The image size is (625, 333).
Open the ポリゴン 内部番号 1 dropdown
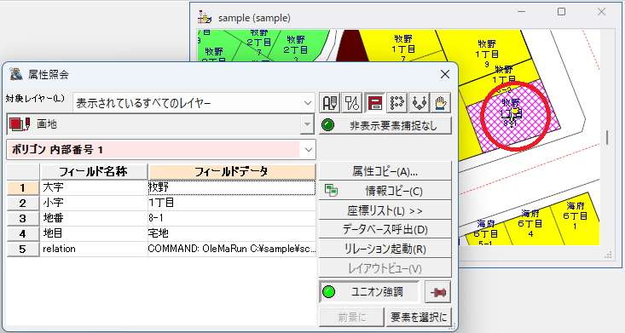[x=161, y=150]
